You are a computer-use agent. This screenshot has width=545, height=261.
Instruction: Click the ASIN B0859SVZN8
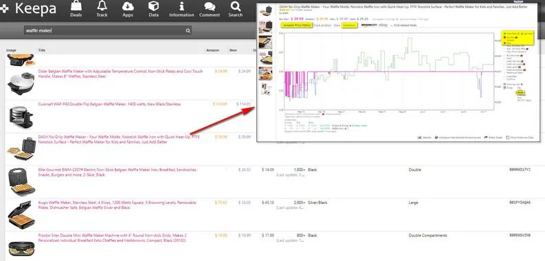[x=520, y=236]
